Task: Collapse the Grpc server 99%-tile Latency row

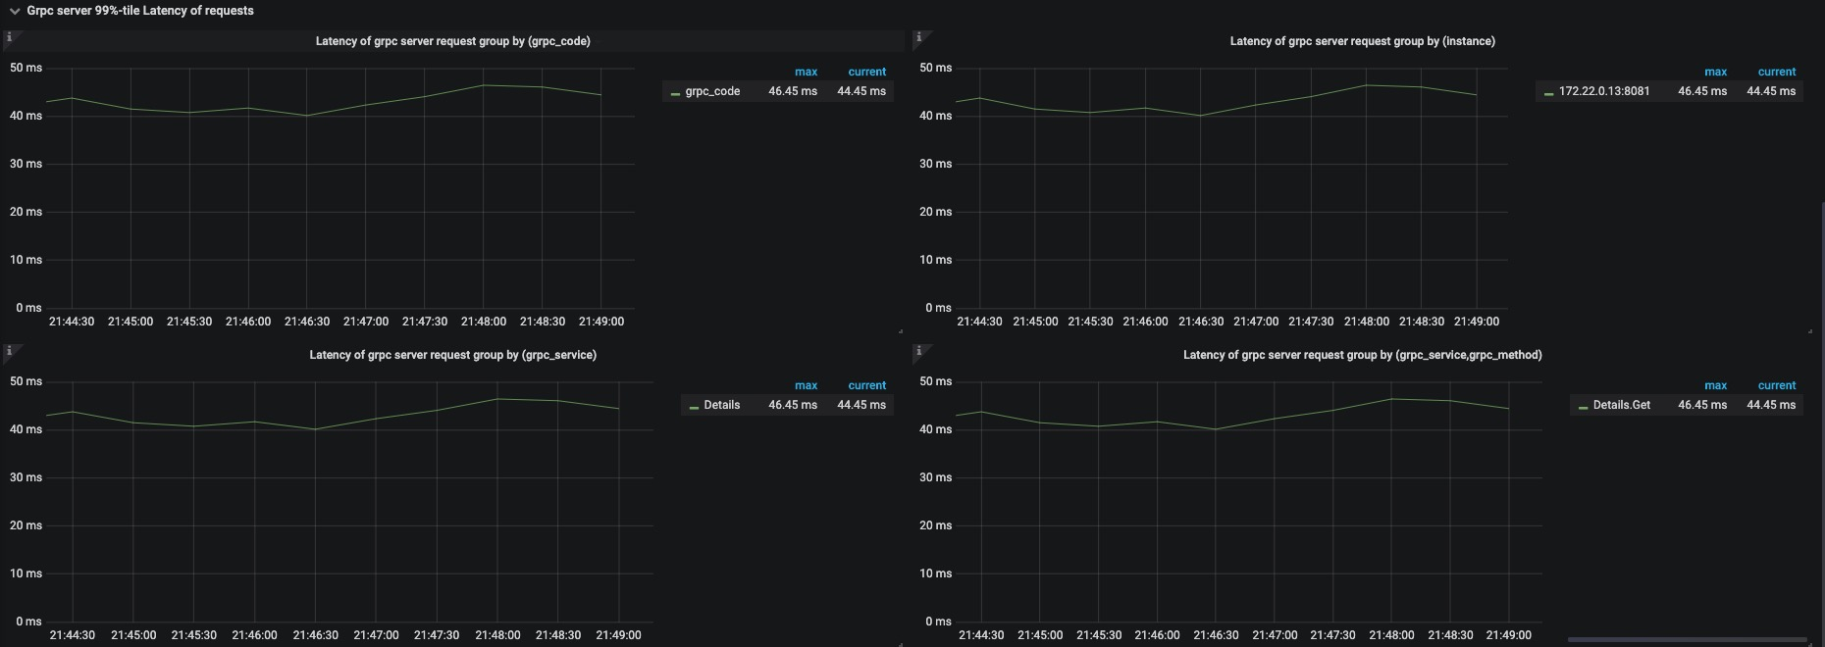Action: (15, 11)
